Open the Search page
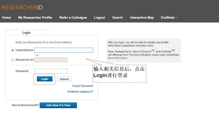 [x=117, y=17]
